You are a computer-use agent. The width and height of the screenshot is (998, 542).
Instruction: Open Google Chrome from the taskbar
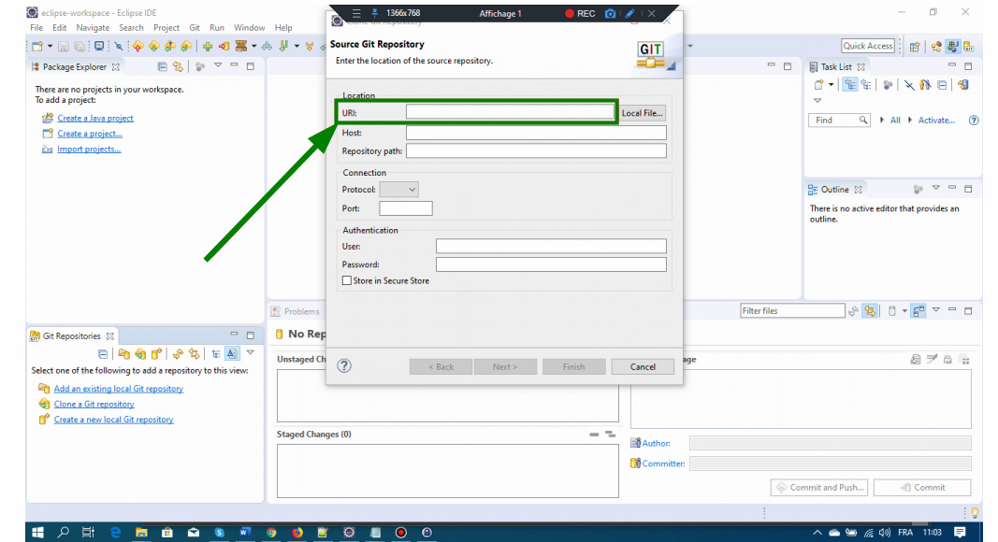271,533
